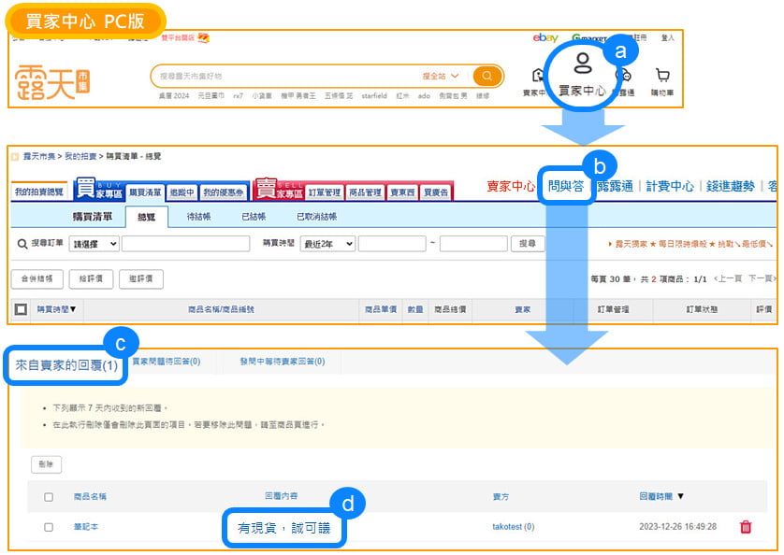Image resolution: width=784 pixels, height=555 pixels.
Task: Toggle the checkbox beside 商品名稱 header
Action: point(49,497)
